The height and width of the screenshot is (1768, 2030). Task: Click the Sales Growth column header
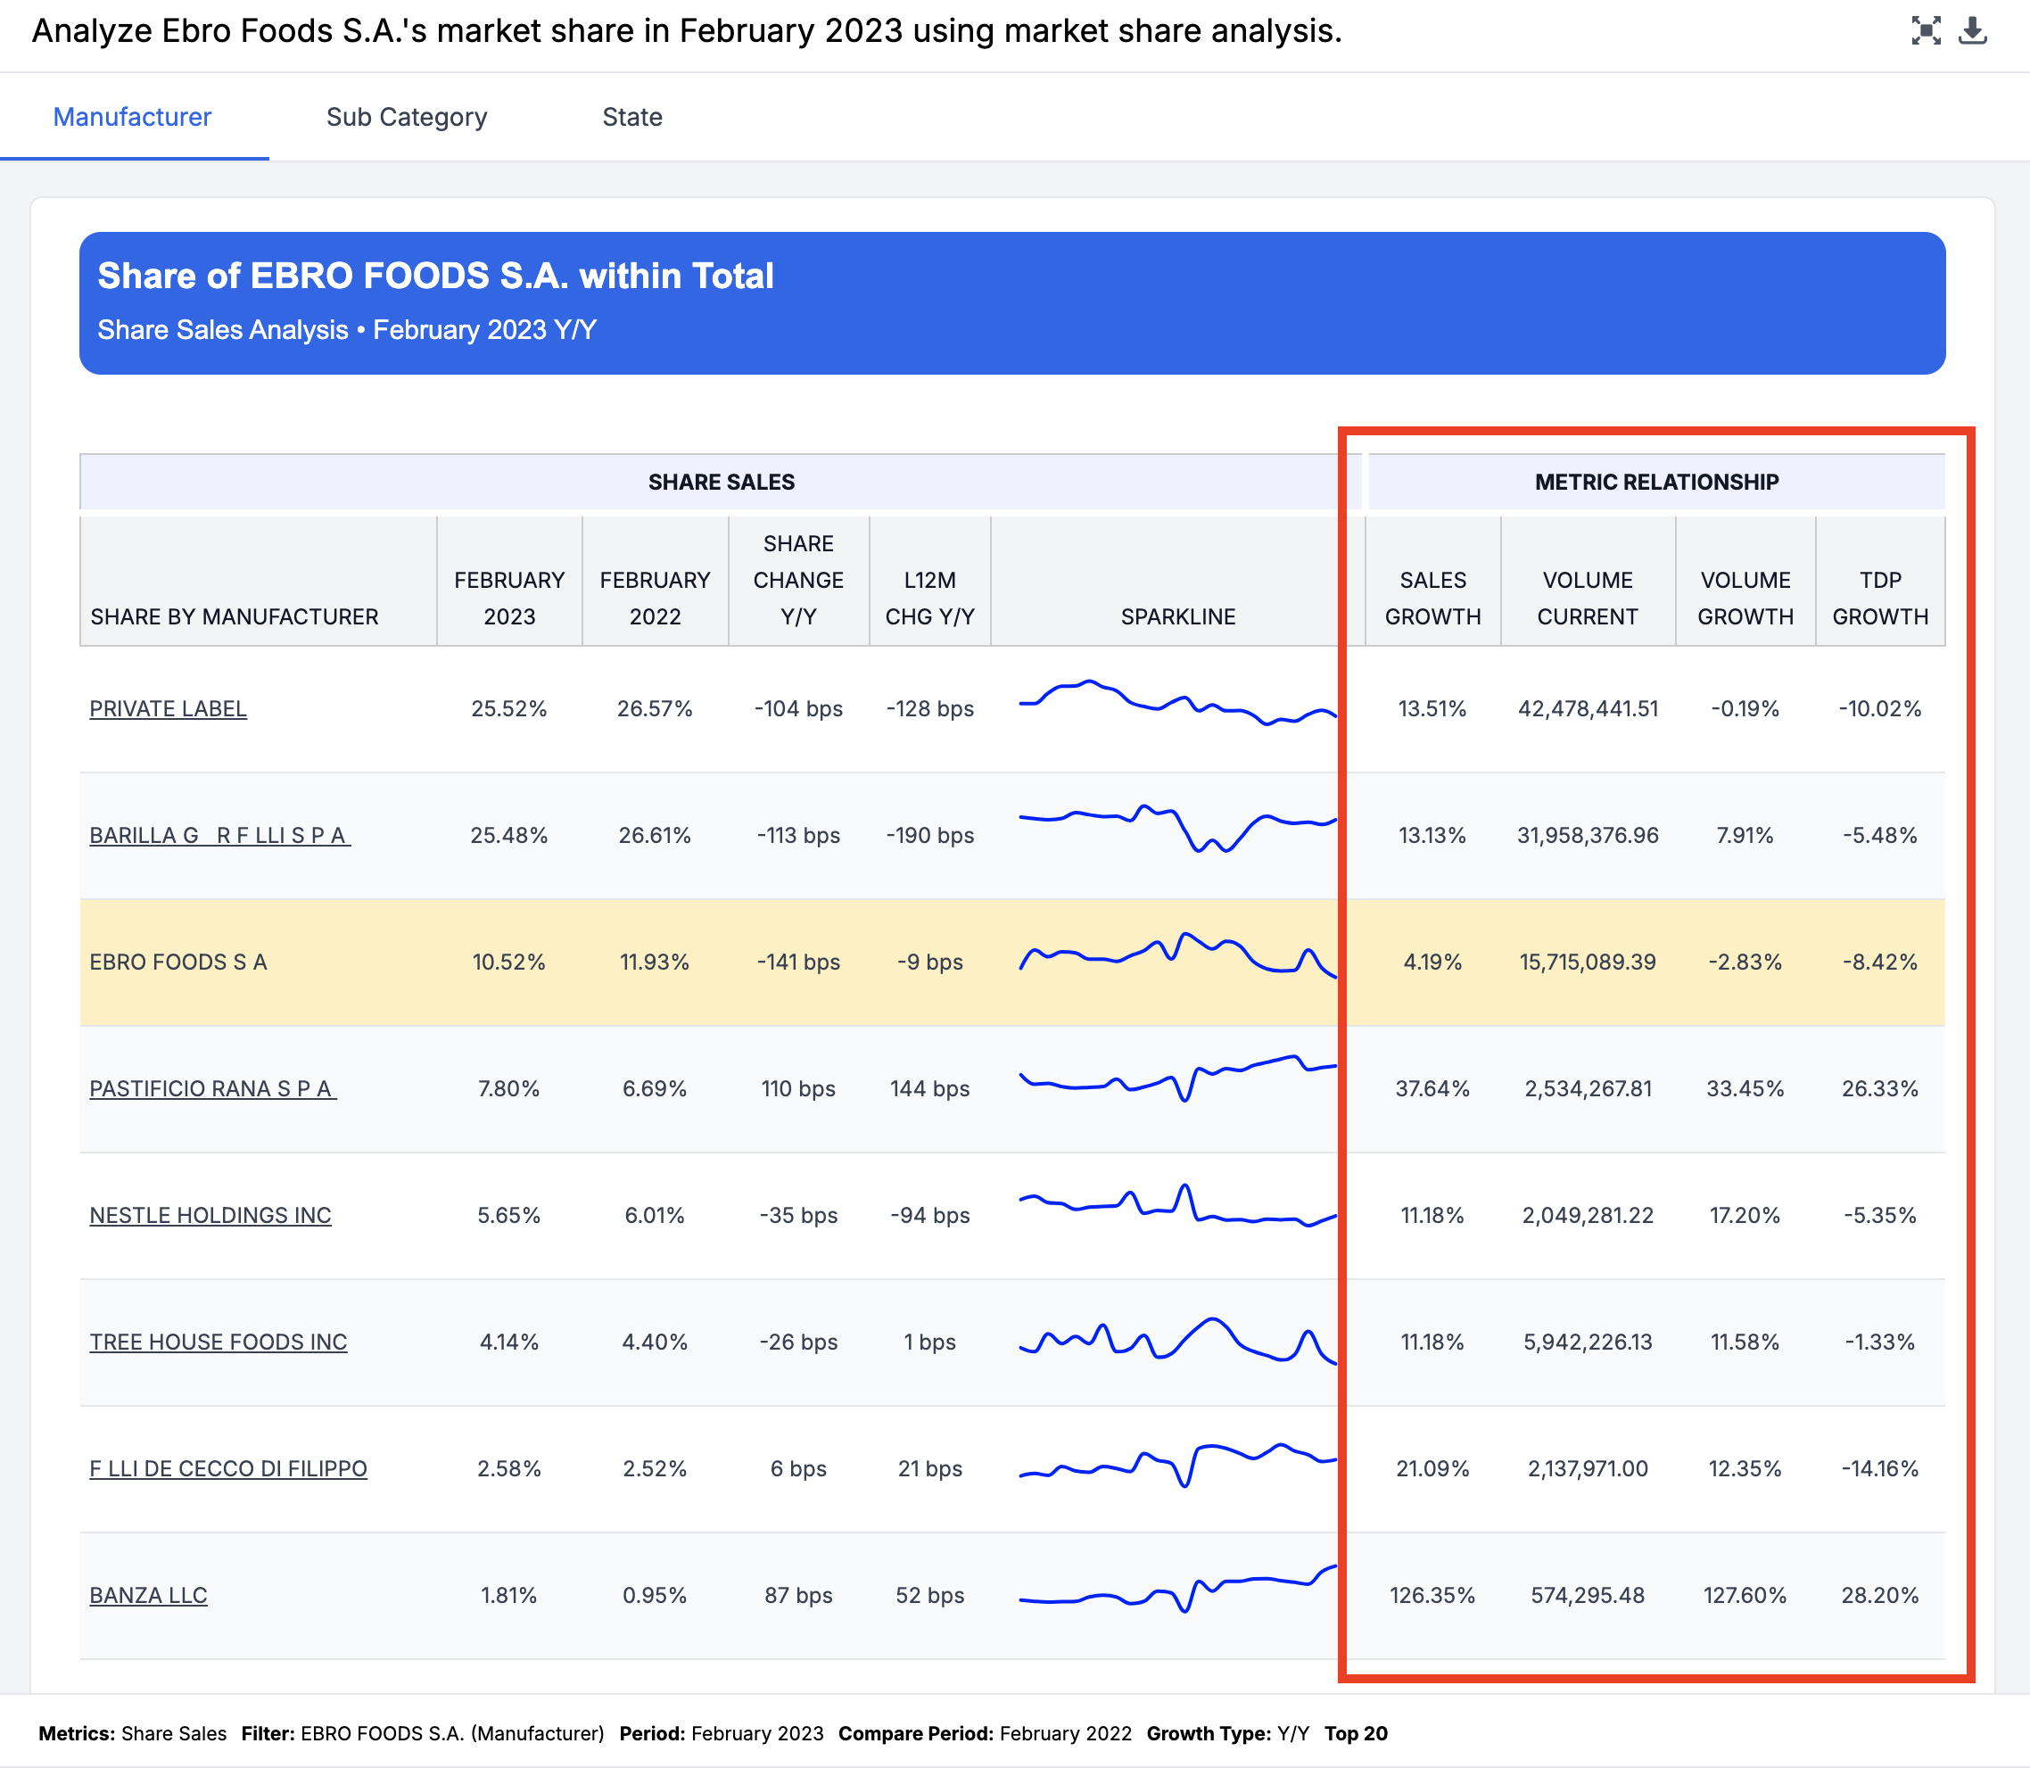[1432, 598]
